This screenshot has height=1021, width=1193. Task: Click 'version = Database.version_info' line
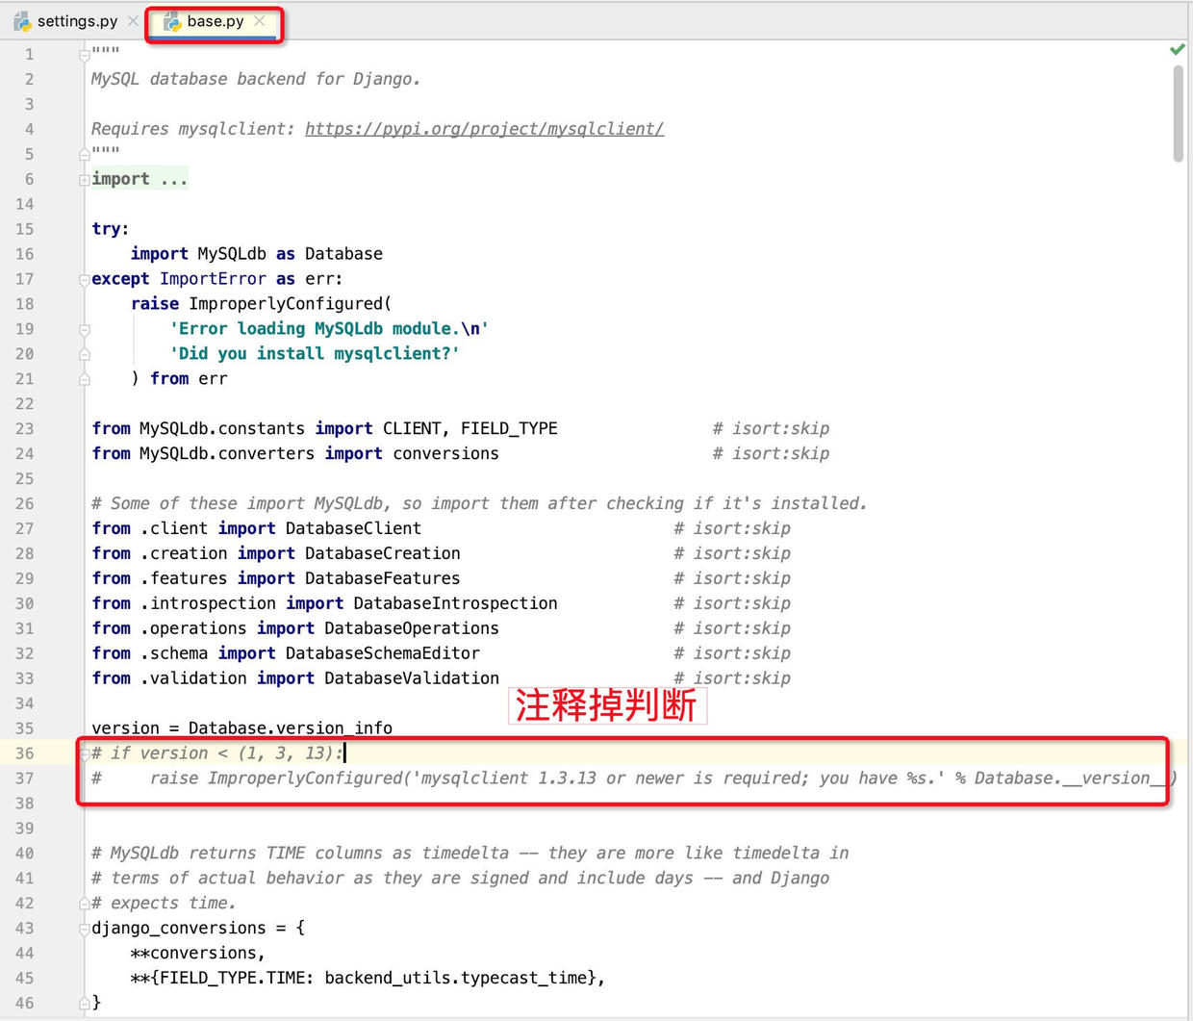click(x=241, y=728)
